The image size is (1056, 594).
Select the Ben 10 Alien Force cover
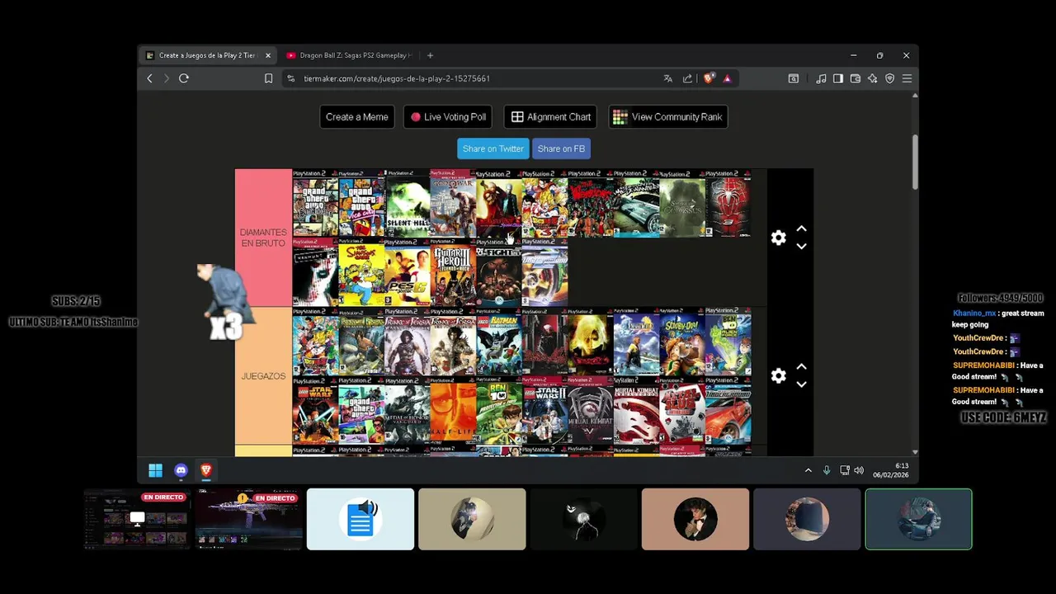(x=728, y=342)
